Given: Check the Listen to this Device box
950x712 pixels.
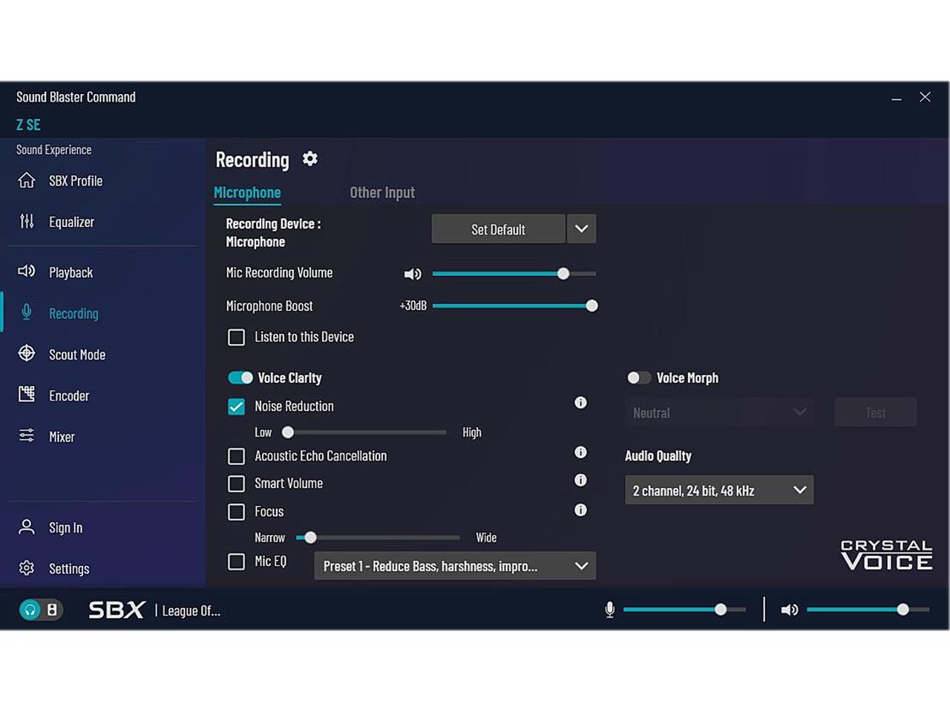Looking at the screenshot, I should pos(236,337).
